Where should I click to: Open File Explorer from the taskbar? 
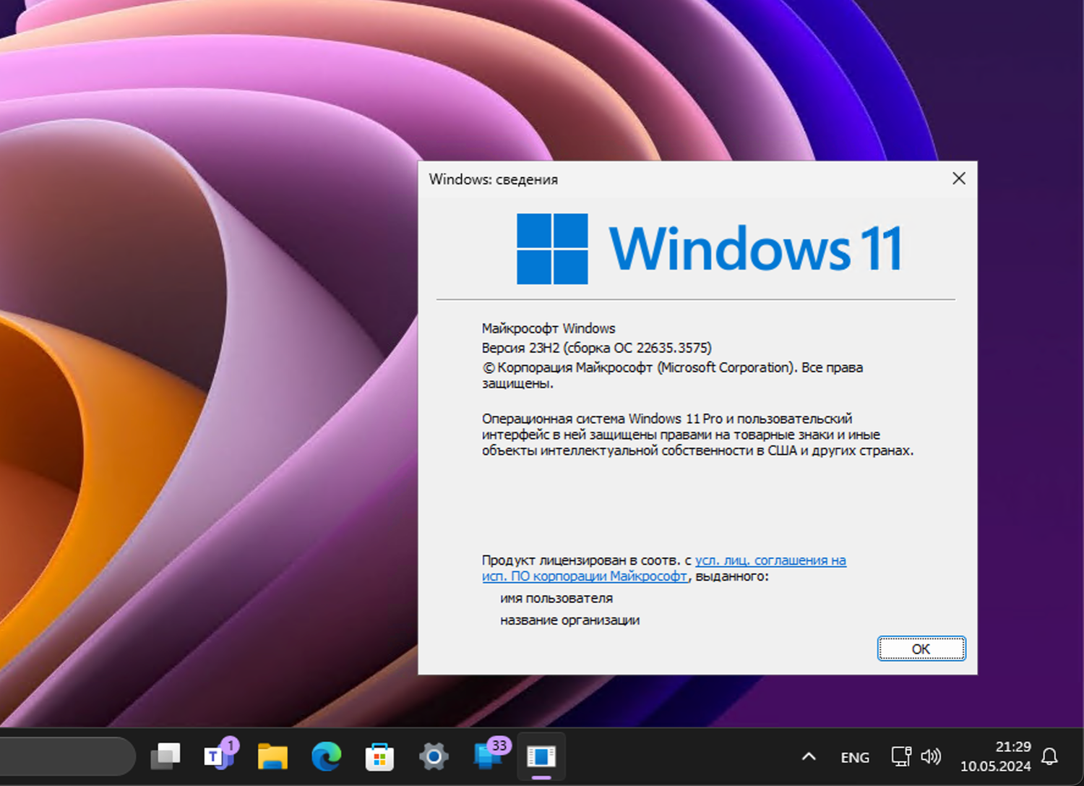pyautogui.click(x=272, y=756)
